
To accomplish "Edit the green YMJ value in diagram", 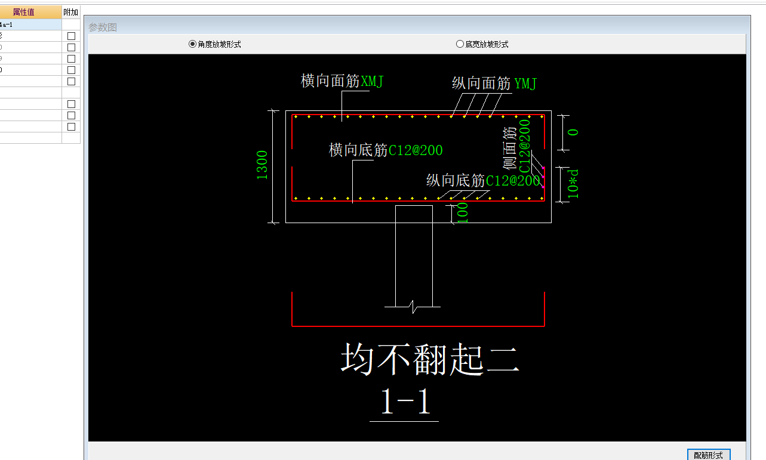I will coord(525,84).
